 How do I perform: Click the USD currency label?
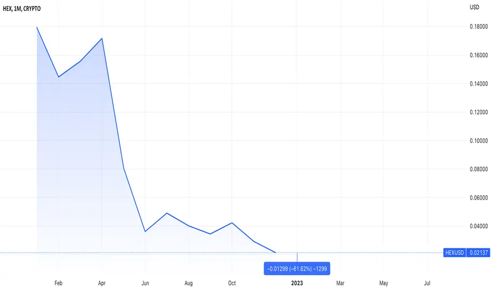[474, 7]
